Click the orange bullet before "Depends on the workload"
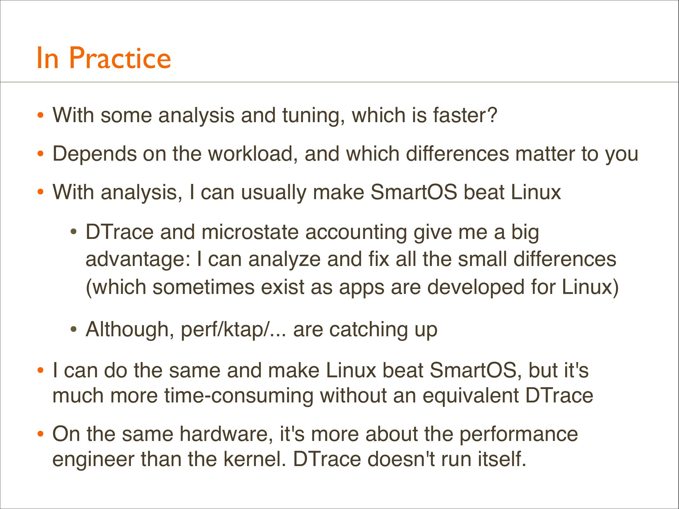The image size is (679, 509). (40, 154)
